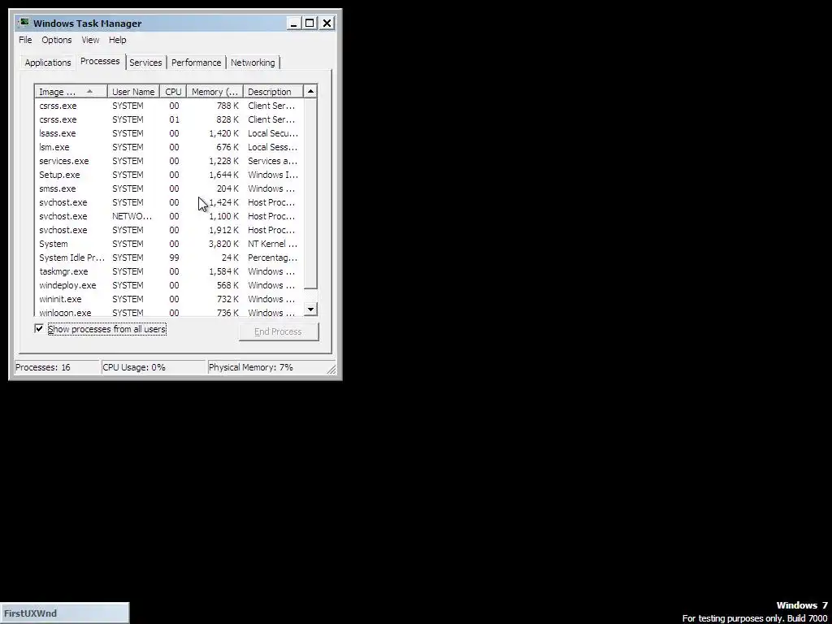
Task: Sort by CPU column header
Action: pyautogui.click(x=173, y=92)
